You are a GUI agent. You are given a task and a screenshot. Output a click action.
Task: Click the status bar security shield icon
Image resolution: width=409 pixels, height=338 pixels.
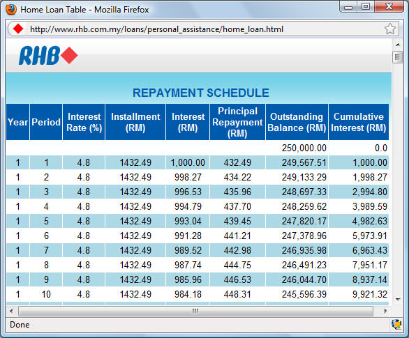[396, 324]
